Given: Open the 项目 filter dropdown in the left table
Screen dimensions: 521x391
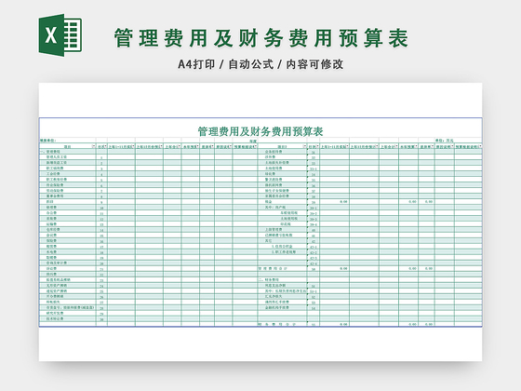Looking at the screenshot, I should click(x=94, y=147).
